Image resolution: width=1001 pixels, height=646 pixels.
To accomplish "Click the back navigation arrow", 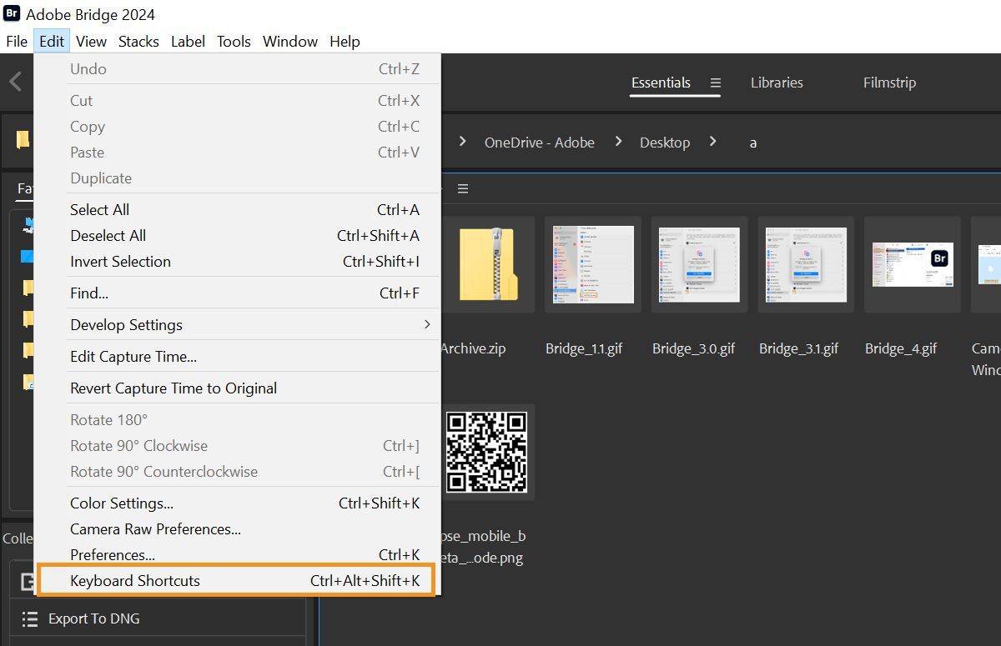I will (15, 82).
